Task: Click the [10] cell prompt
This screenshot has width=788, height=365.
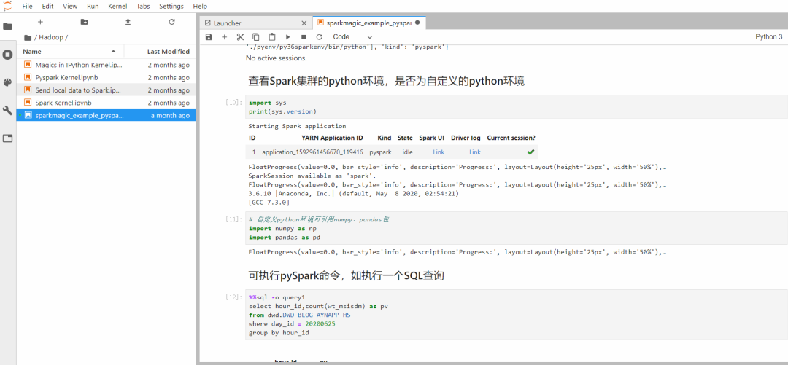Action: [x=233, y=103]
